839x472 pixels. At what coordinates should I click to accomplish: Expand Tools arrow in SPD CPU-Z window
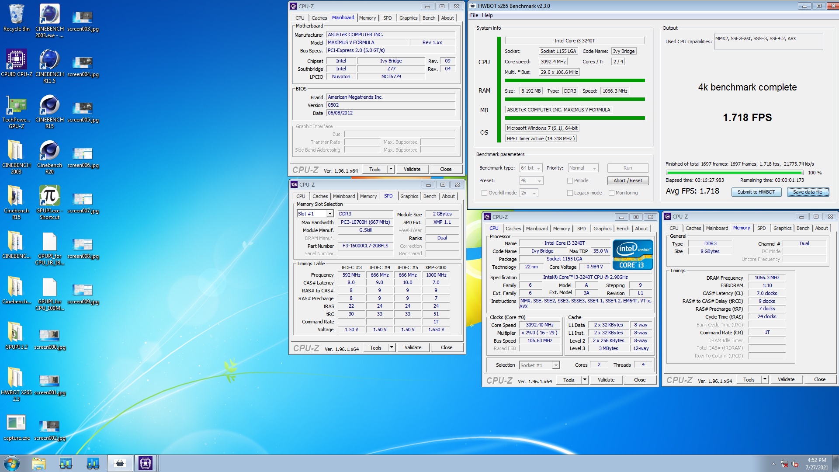click(x=392, y=347)
